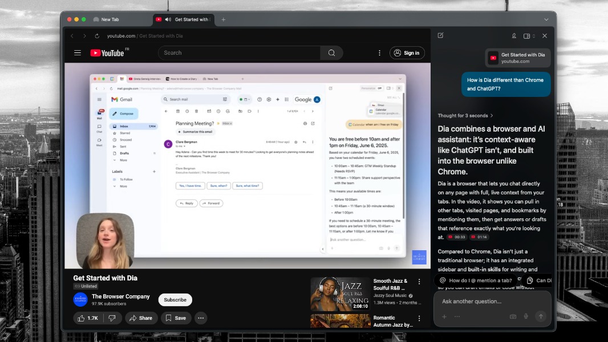Jump to the 00:33 video timestamp chip
This screenshot has width=608, height=342.
tap(457, 237)
